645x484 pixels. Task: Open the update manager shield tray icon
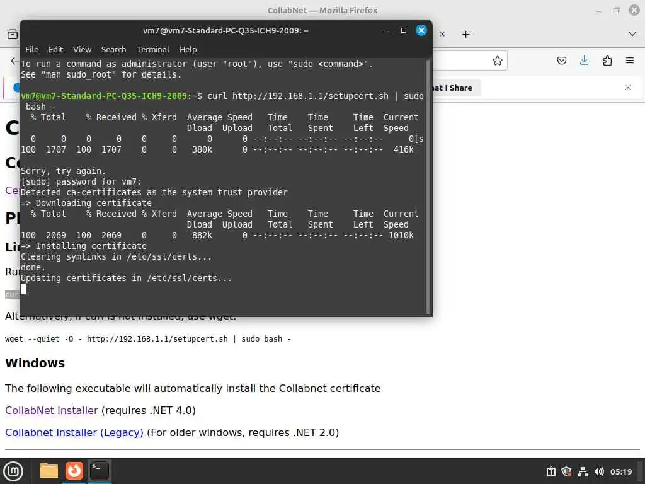pyautogui.click(x=566, y=471)
